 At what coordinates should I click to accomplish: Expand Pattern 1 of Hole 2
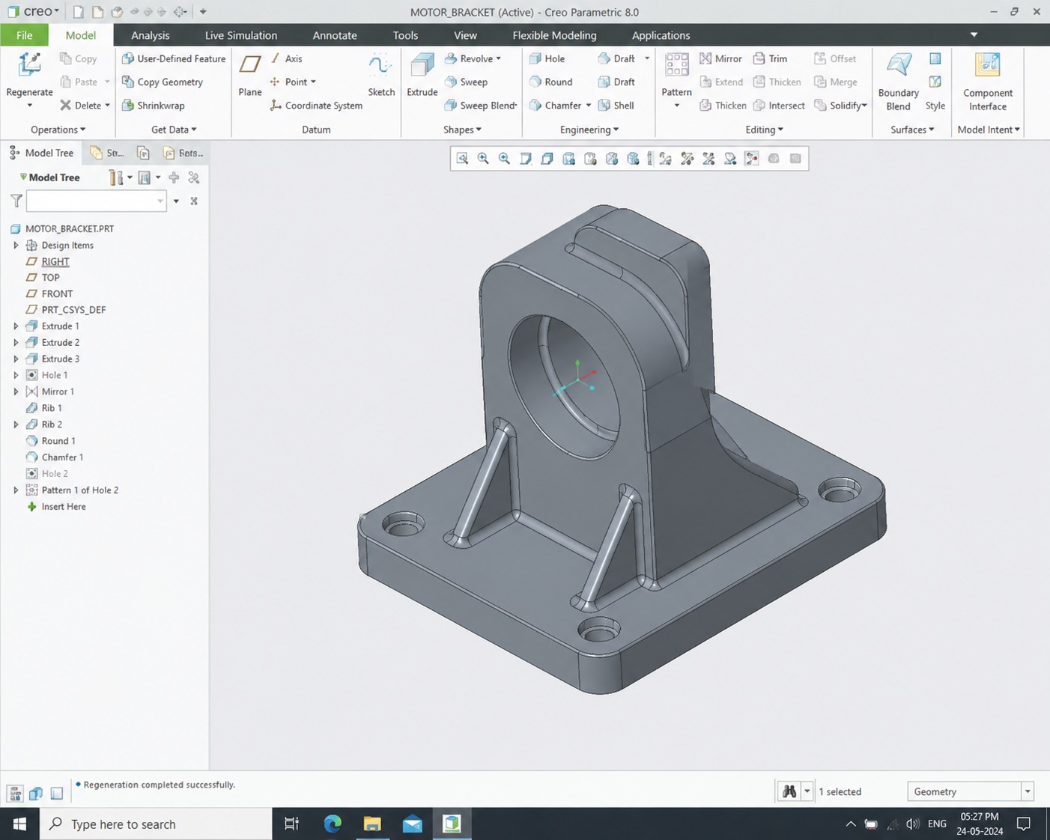tap(16, 490)
